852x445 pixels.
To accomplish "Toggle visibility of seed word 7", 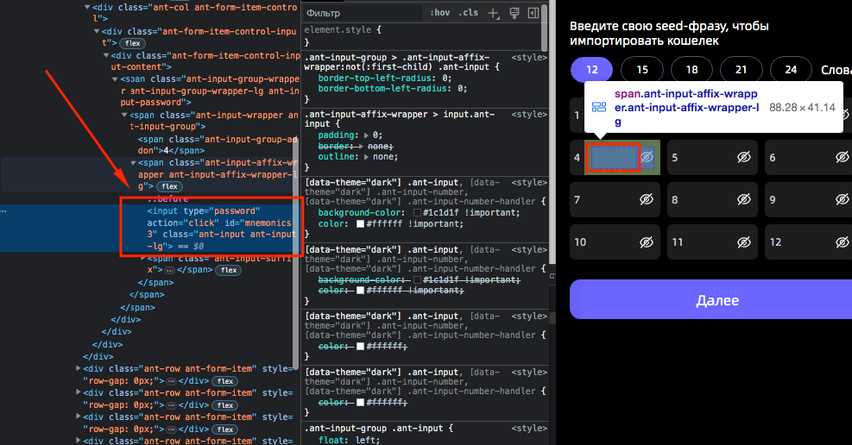I will pos(646,200).
